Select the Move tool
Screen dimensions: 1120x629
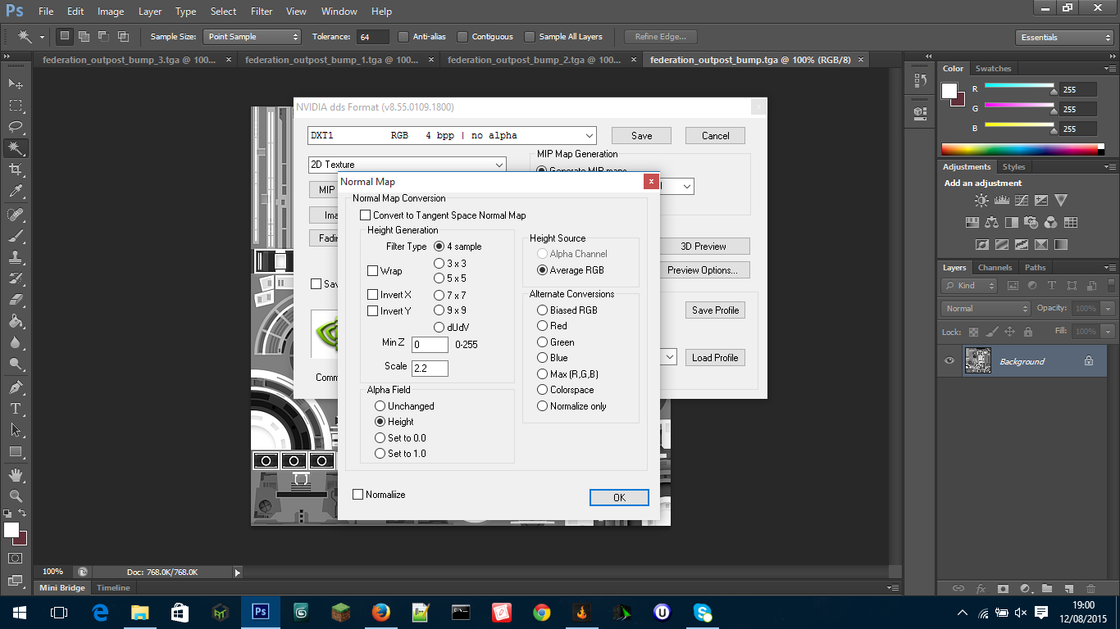pos(16,84)
